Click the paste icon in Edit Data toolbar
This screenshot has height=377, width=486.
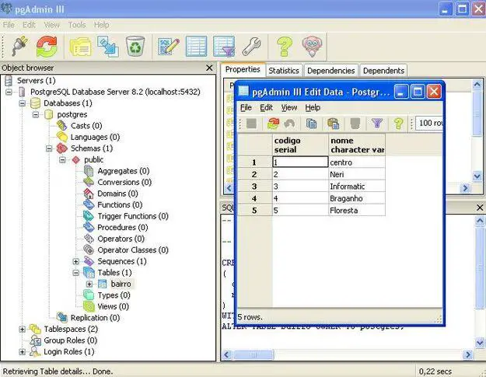pyautogui.click(x=333, y=124)
